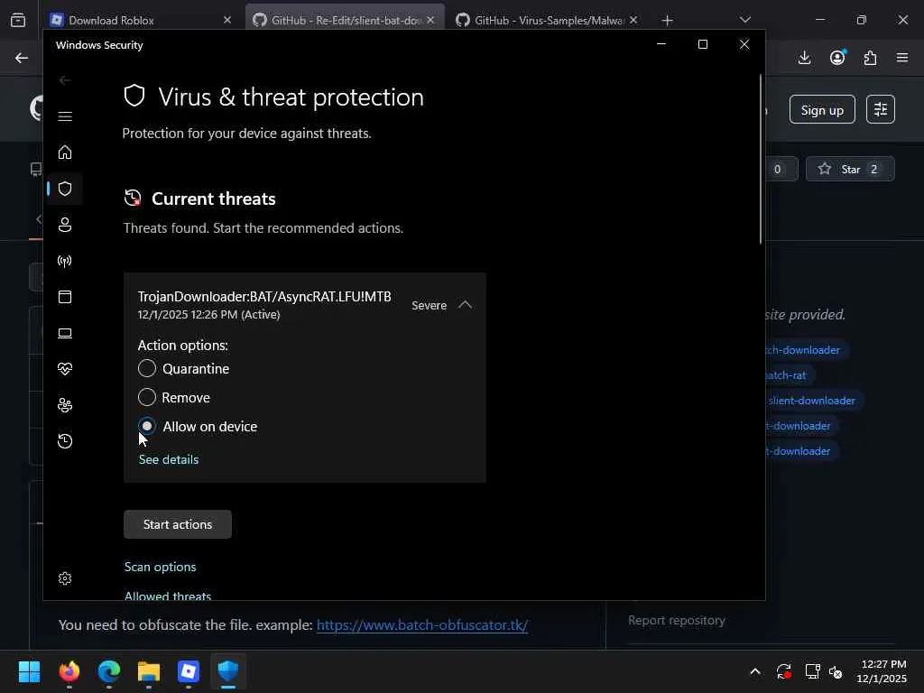
Task: Open Device performance & health heart icon
Action: pyautogui.click(x=65, y=369)
